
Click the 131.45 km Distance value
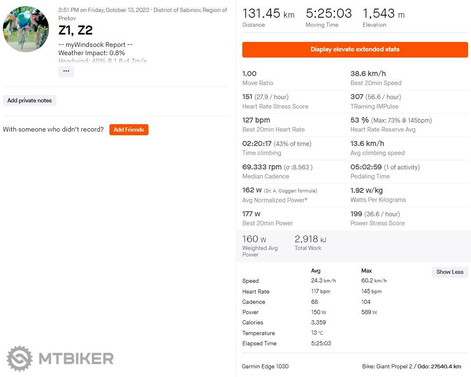tap(268, 14)
